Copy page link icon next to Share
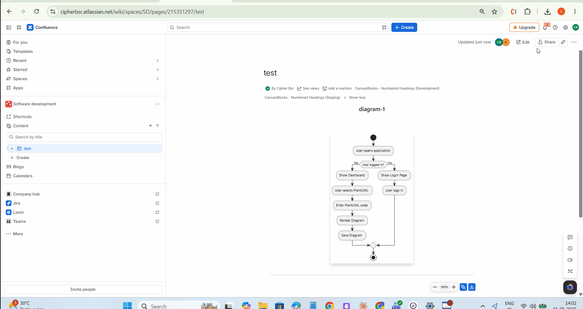 [x=563, y=42]
